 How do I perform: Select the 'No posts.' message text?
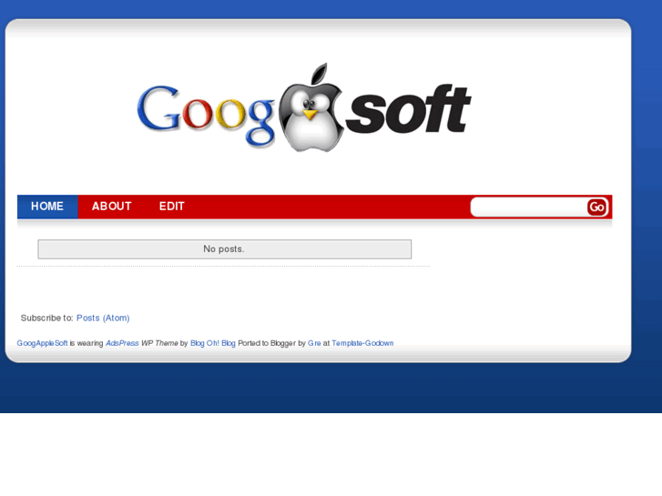pos(224,249)
